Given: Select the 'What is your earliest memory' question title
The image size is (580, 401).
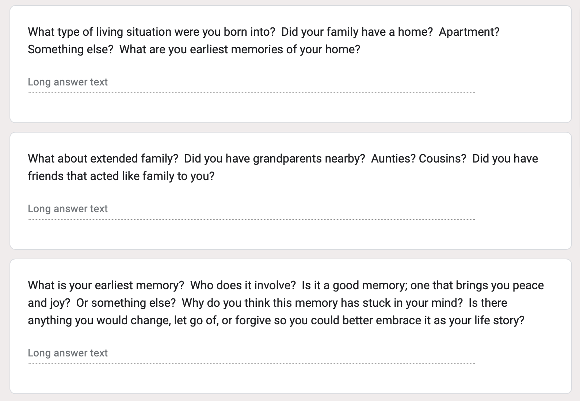Looking at the screenshot, I should tap(286, 303).
